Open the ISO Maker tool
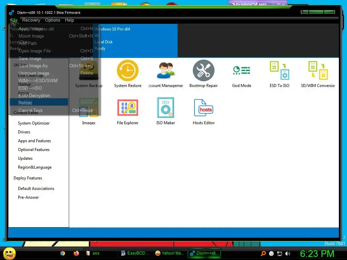The height and width of the screenshot is (260, 347). click(x=165, y=111)
